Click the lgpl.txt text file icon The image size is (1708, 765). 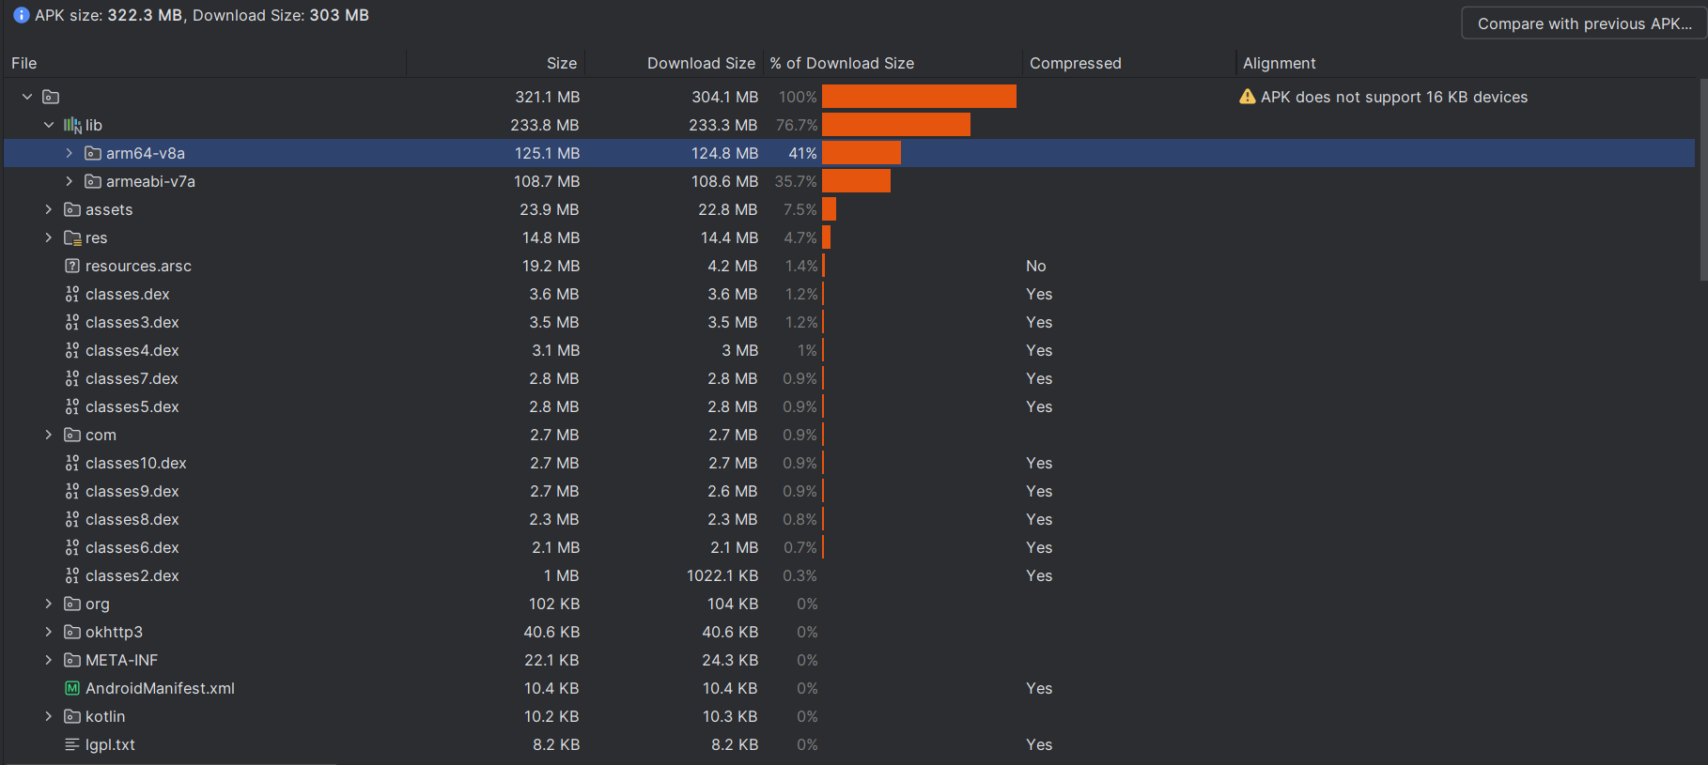pyautogui.click(x=72, y=744)
